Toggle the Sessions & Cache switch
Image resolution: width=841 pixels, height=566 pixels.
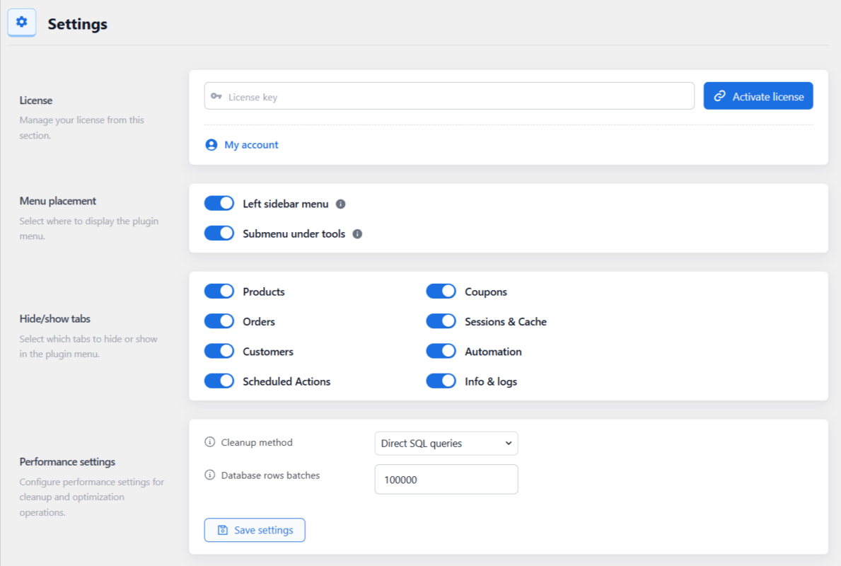pyautogui.click(x=441, y=321)
